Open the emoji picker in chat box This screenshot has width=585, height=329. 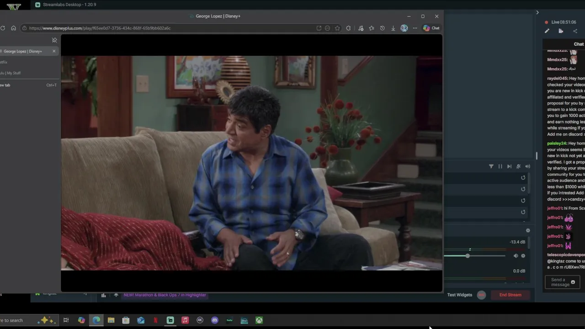pos(573,282)
